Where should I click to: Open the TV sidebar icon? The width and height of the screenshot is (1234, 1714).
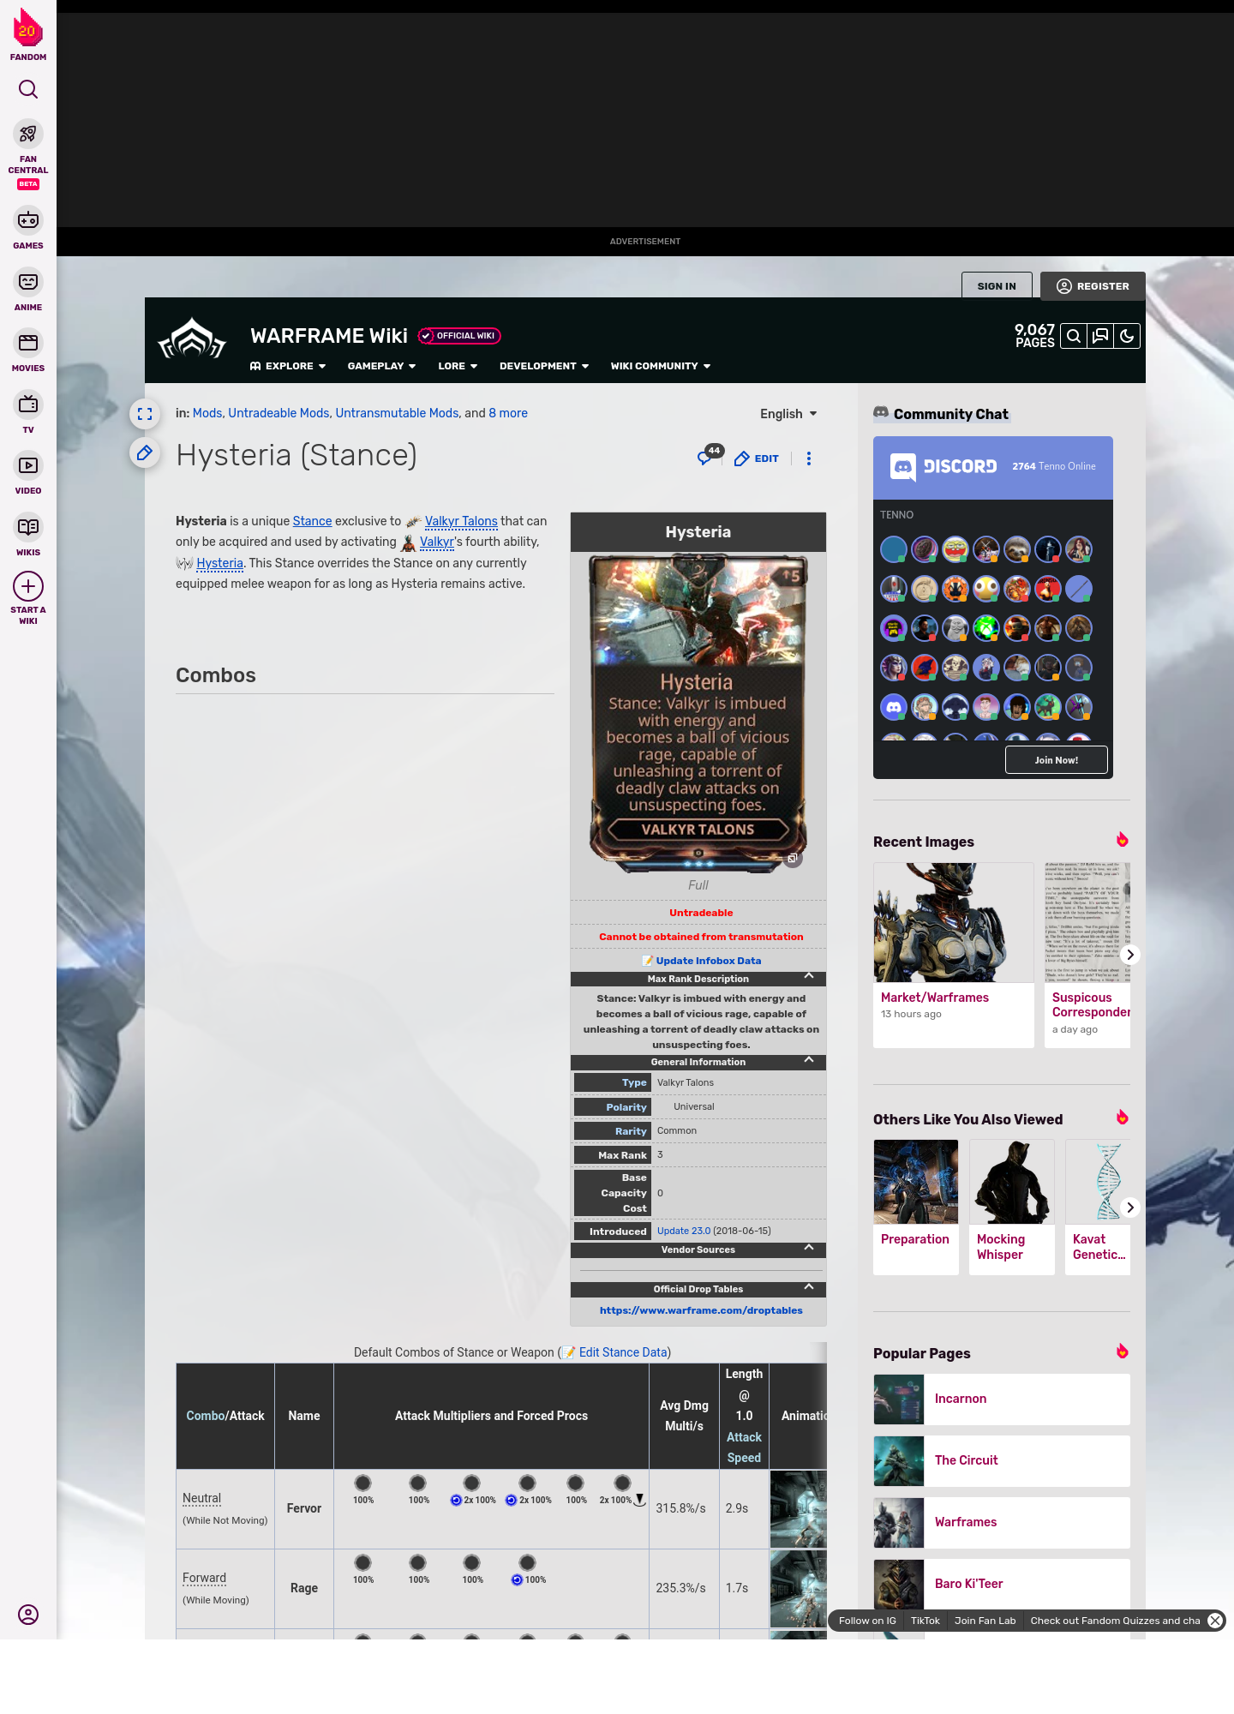(28, 405)
